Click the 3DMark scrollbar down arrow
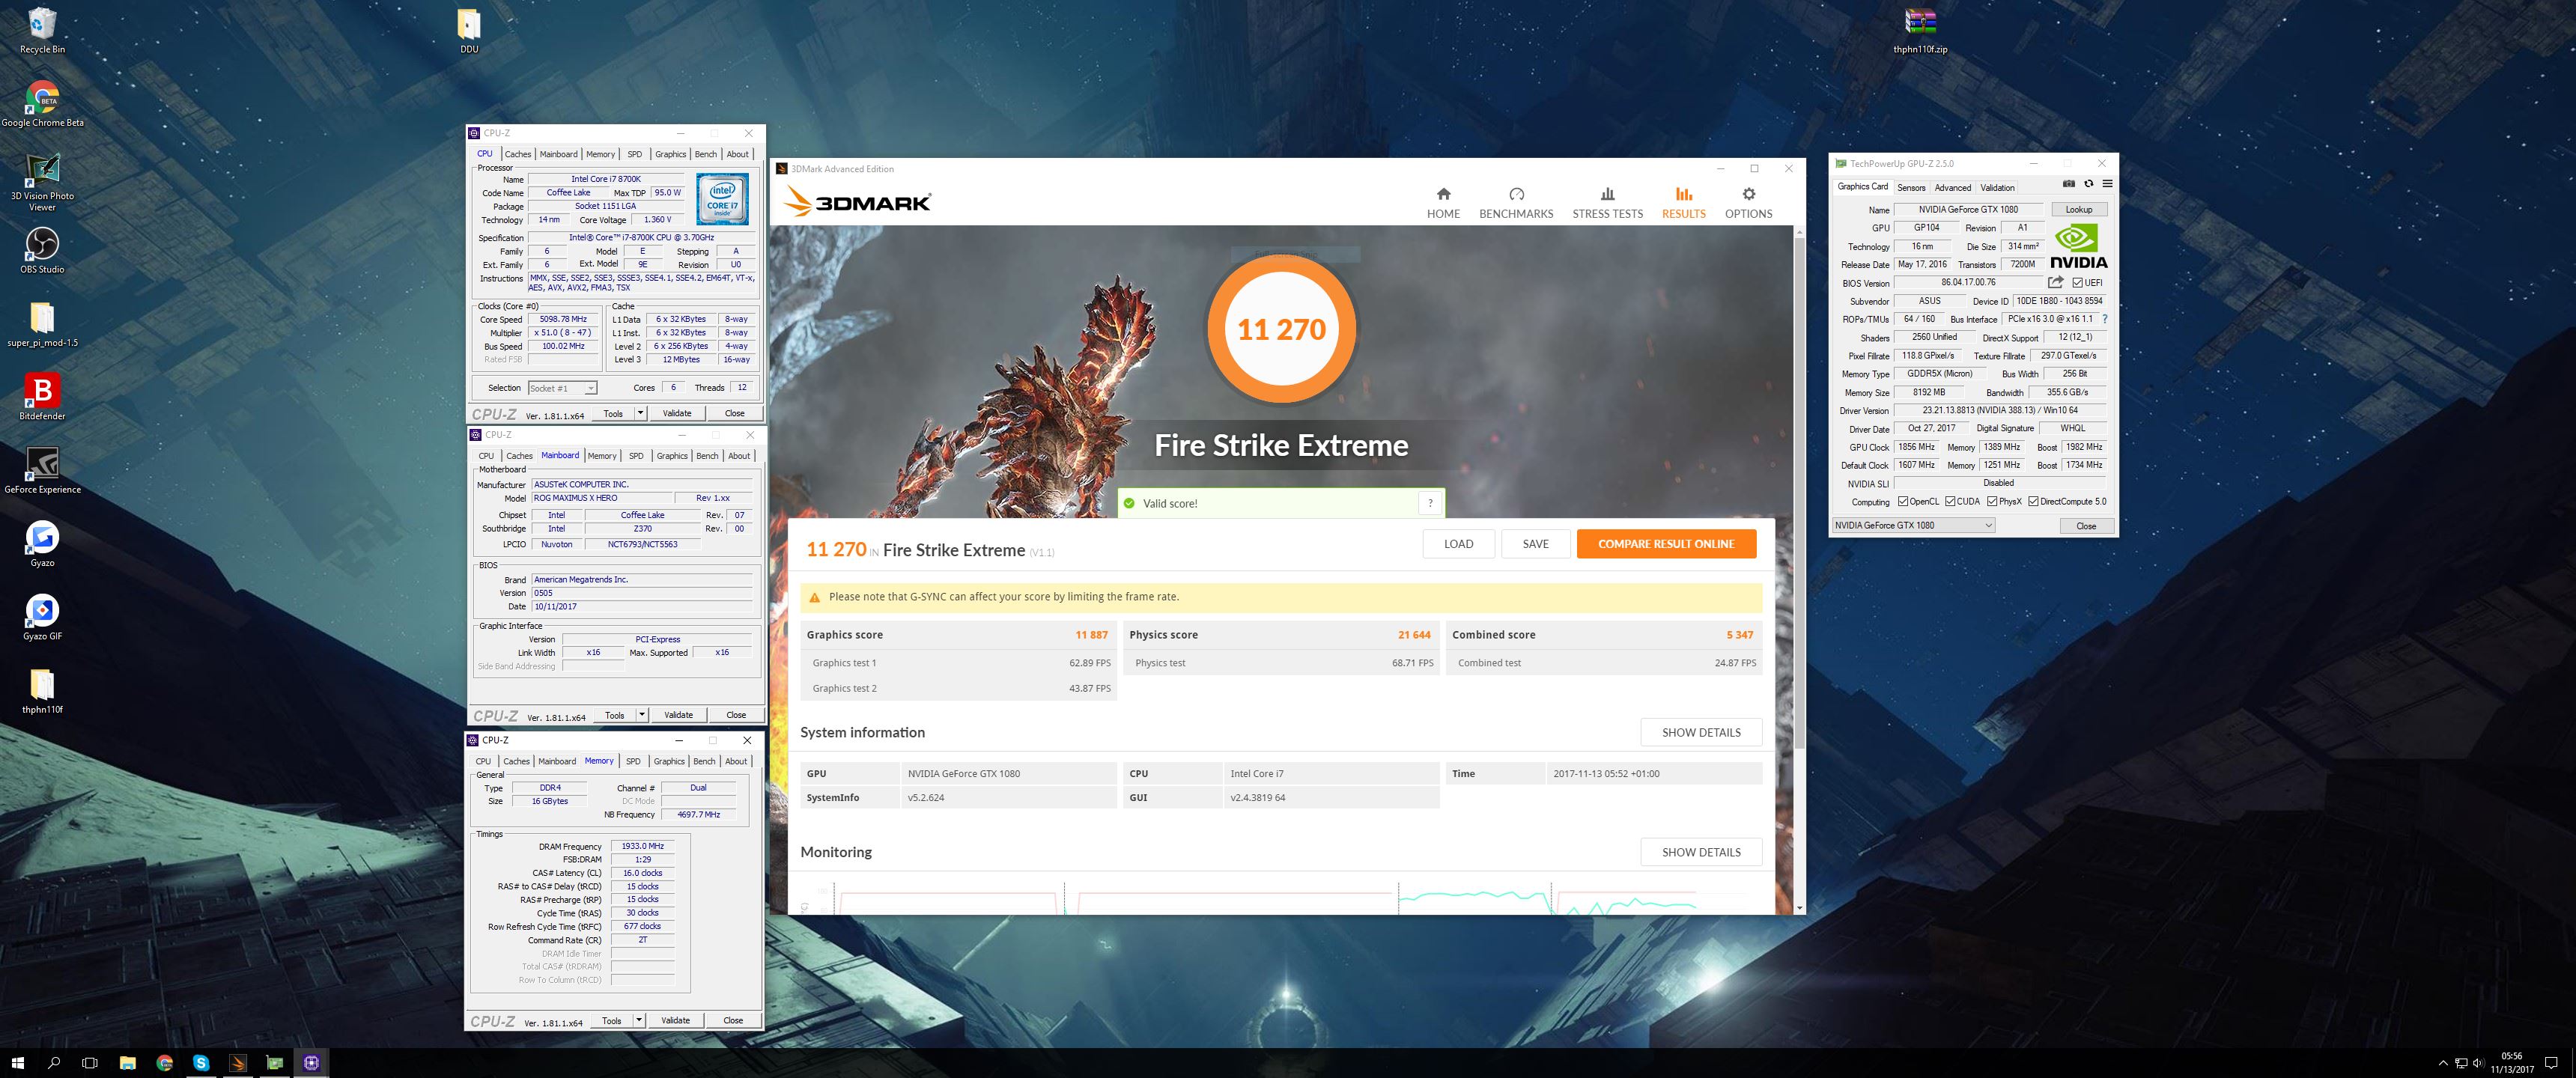This screenshot has height=1078, width=2576. tap(1800, 908)
